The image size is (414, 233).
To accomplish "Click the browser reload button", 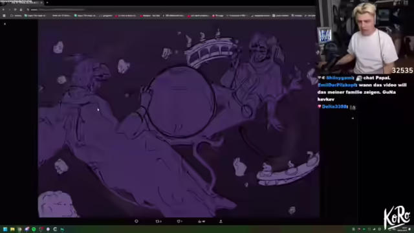I will coord(15,10).
